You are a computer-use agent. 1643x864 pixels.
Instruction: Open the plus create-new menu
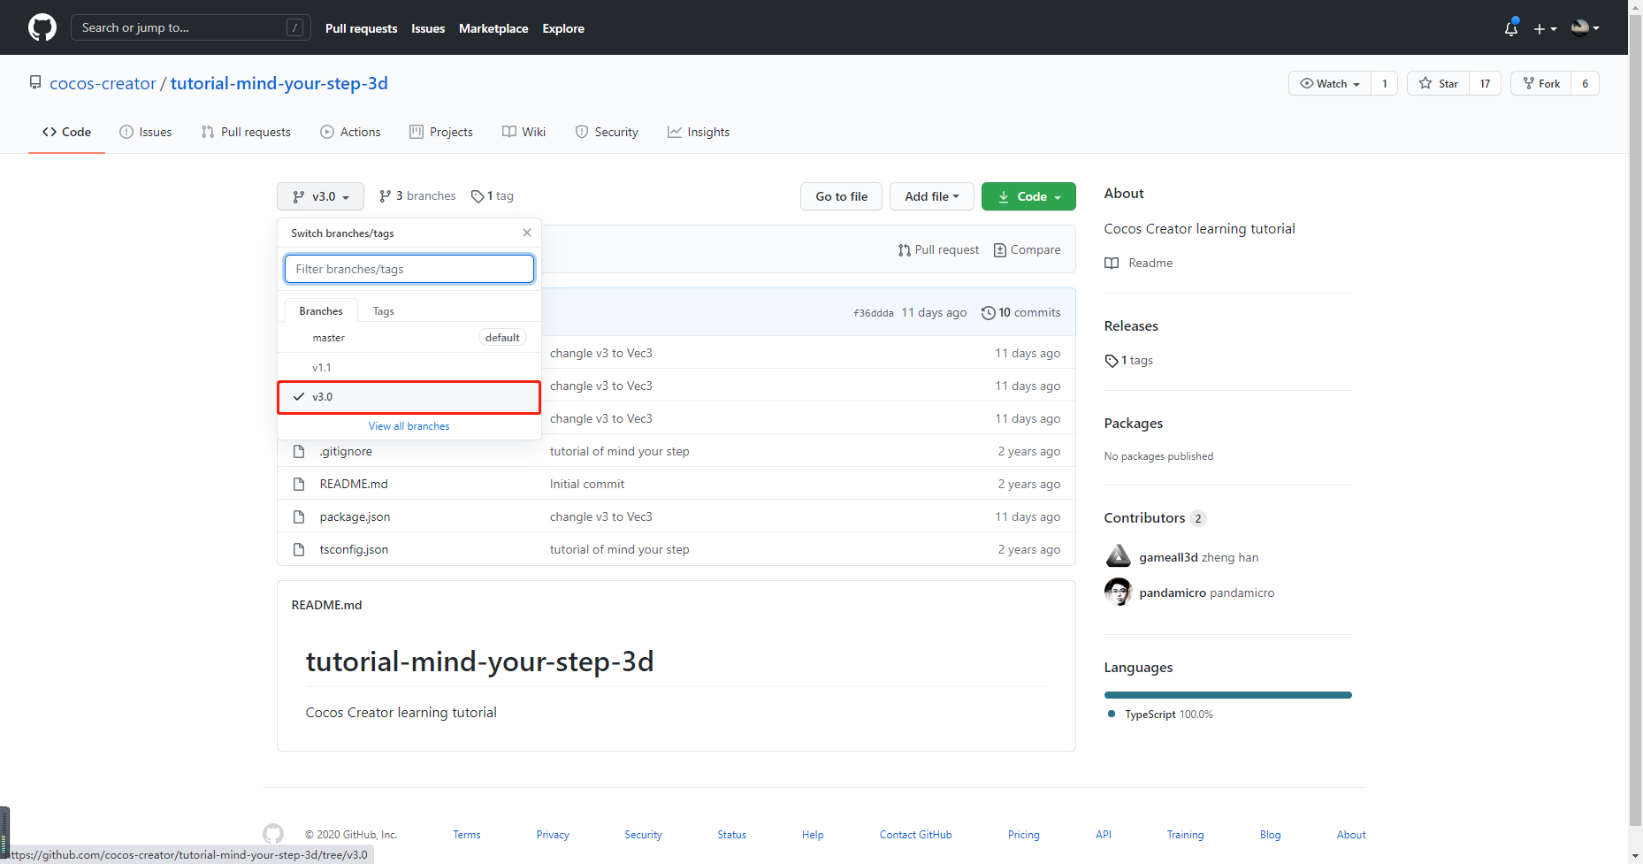point(1545,28)
